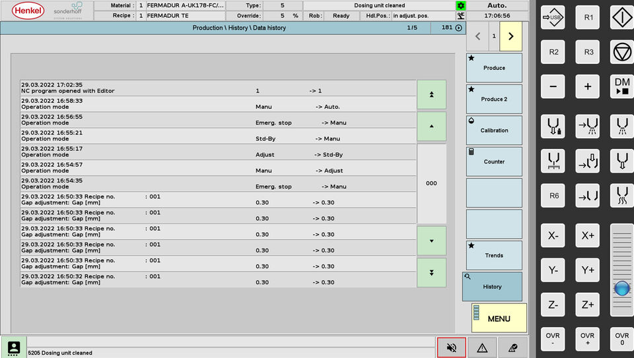Click the USB transfer icon button

point(553,17)
